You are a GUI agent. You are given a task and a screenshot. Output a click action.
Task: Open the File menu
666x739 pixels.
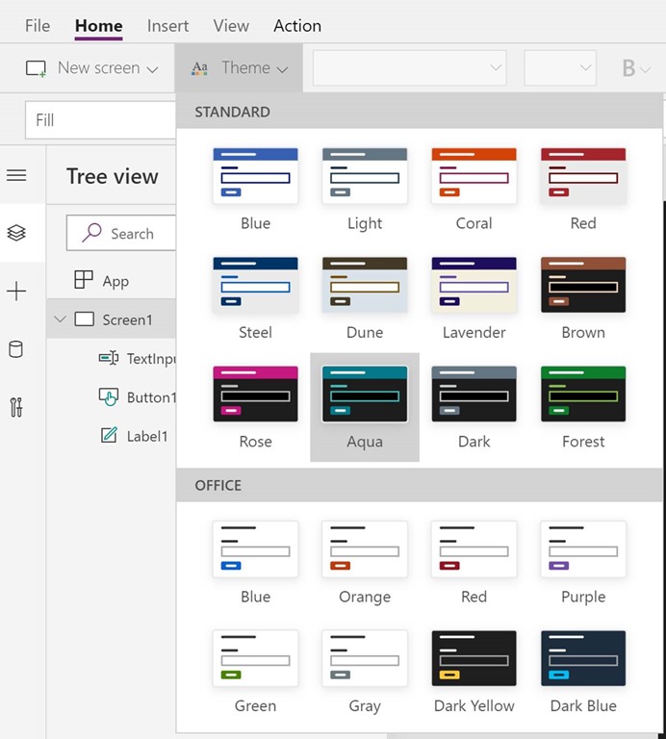[38, 26]
